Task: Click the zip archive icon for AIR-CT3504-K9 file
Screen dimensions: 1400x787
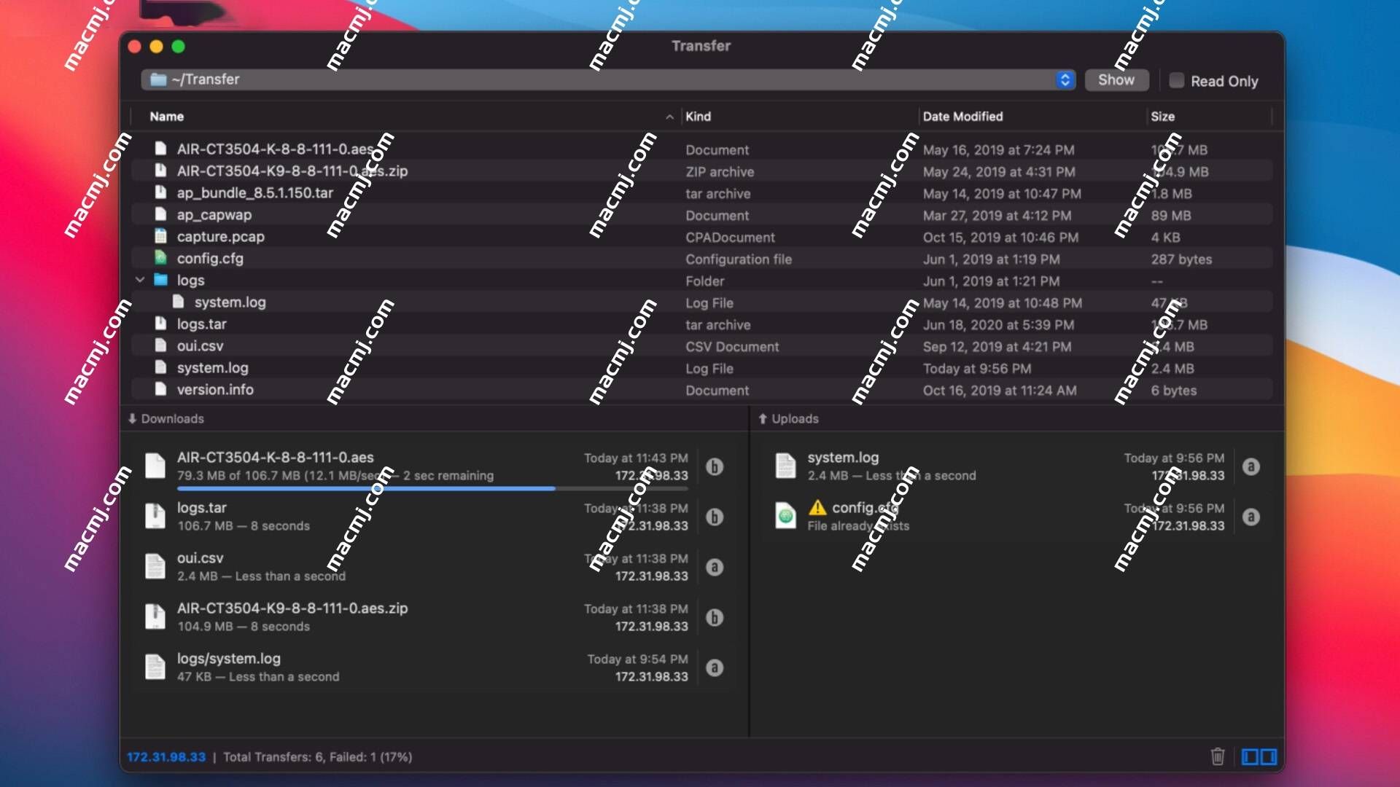Action: click(161, 171)
